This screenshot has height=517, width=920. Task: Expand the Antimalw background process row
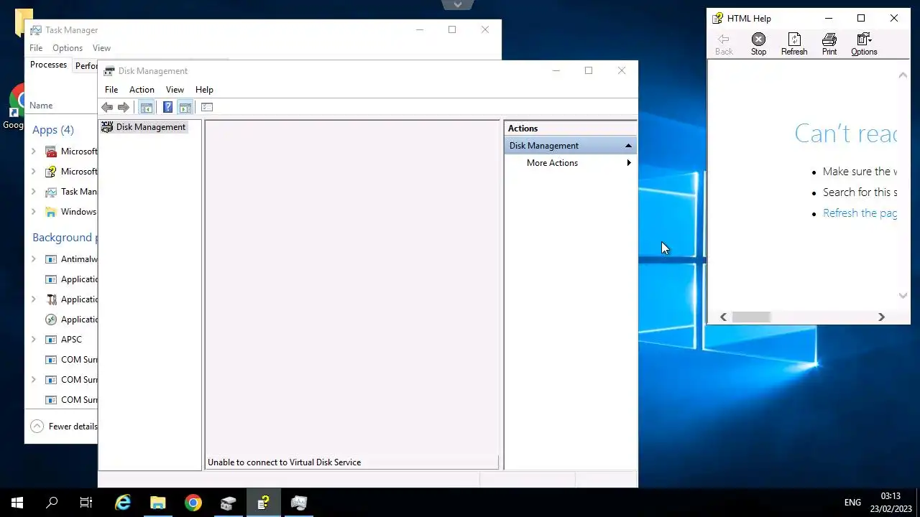pos(33,259)
